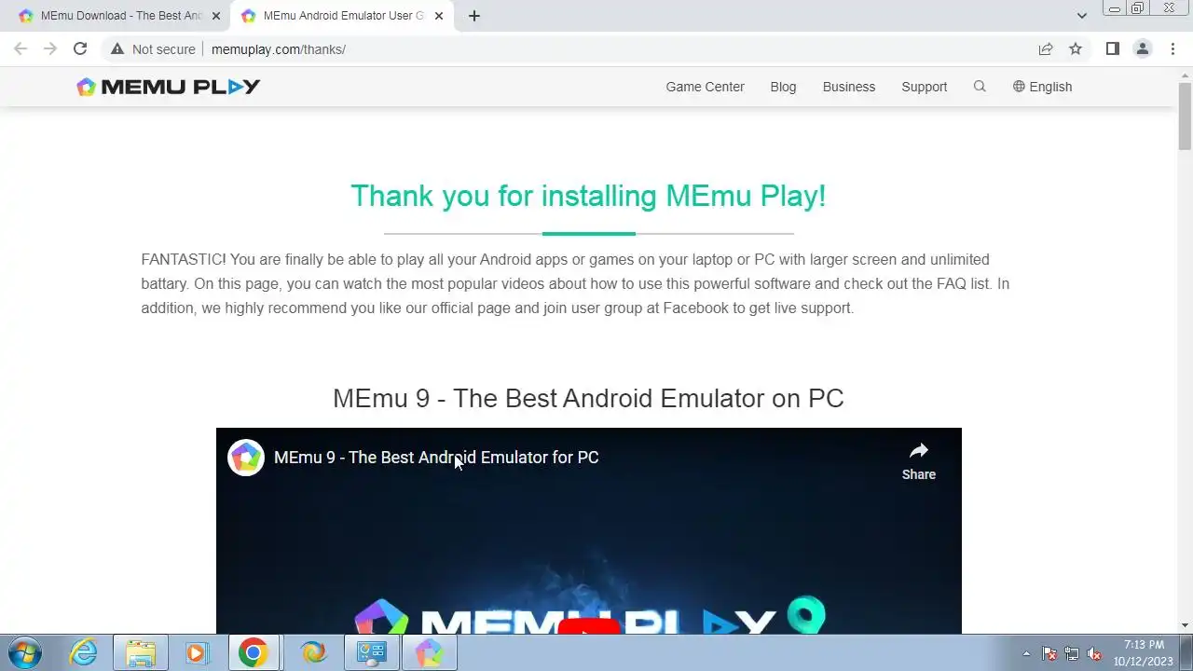
Task: Open the Game Center menu
Action: [705, 87]
